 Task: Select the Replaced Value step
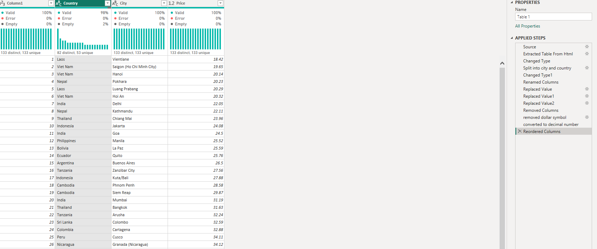554,89
